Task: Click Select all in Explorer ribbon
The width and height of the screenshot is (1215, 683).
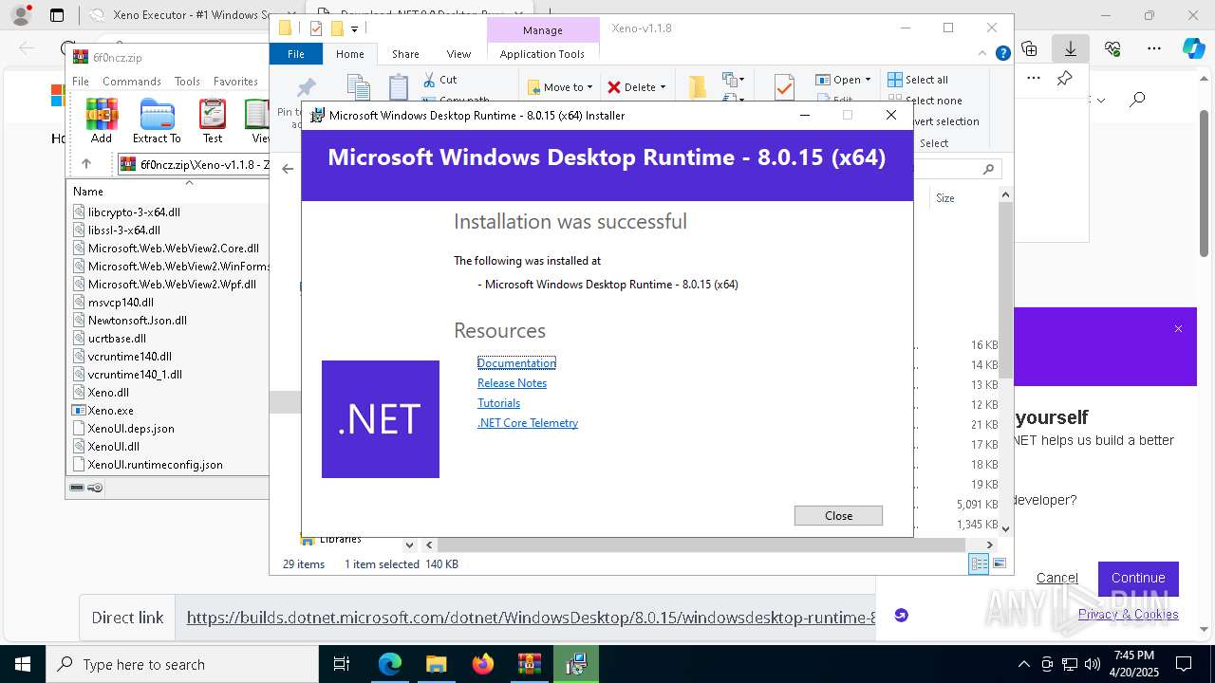Action: [917, 80]
